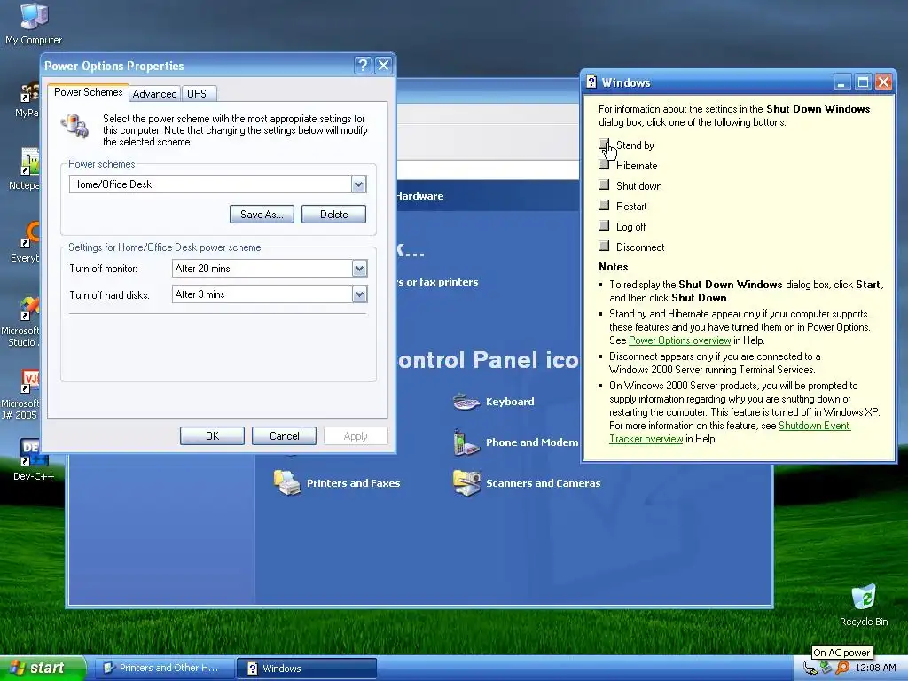The image size is (908, 681).
Task: Click OK in Power Options Properties
Action: click(x=212, y=436)
